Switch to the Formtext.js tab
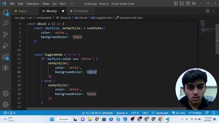The width and height of the screenshot is (219, 123). tap(81, 11)
